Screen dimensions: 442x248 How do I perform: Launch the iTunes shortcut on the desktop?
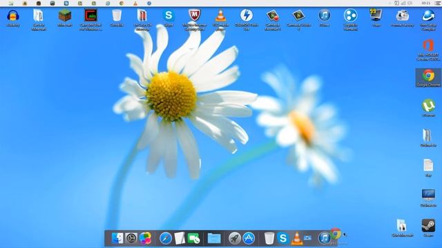click(325, 15)
